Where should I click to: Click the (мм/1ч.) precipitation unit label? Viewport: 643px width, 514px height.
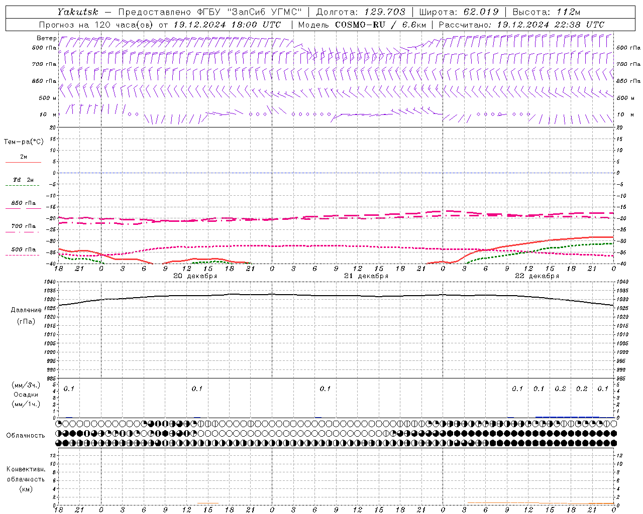[26, 404]
